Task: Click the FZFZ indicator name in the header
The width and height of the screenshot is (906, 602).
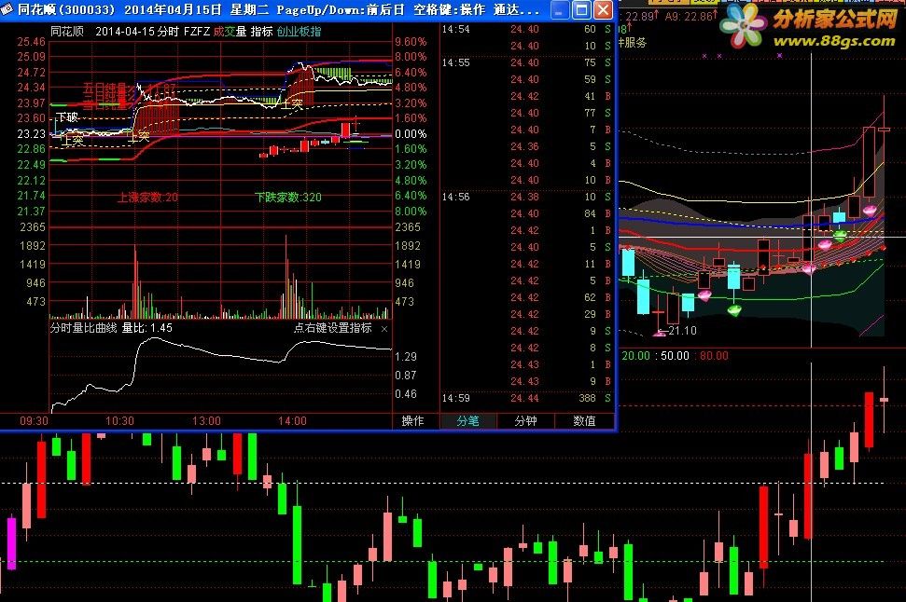Action: [197, 31]
